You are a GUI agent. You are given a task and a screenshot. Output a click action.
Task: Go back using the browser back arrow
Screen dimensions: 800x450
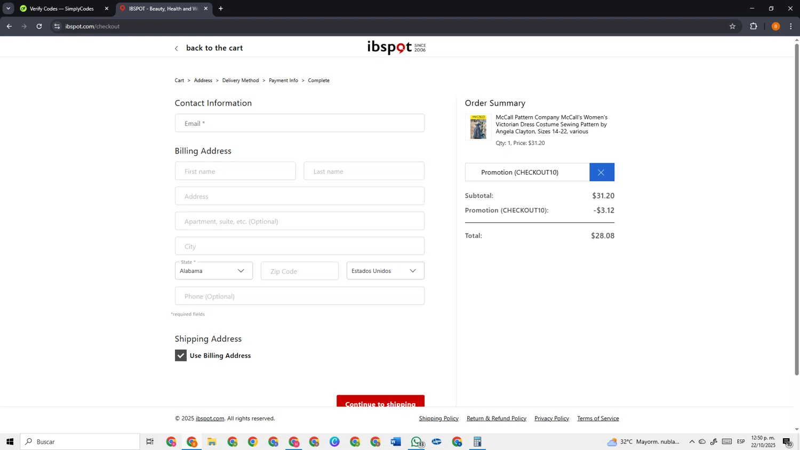(x=9, y=26)
